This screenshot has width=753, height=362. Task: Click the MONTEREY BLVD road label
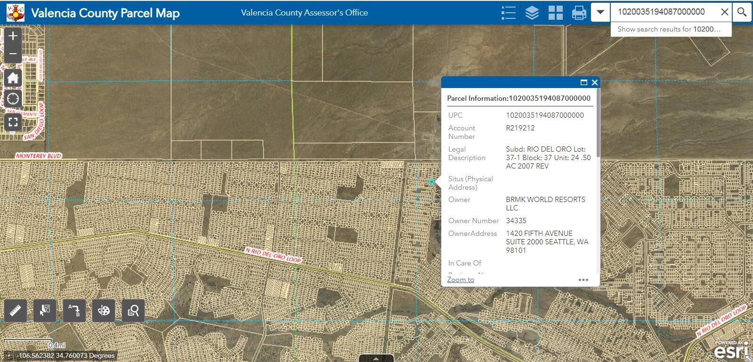[x=39, y=156]
